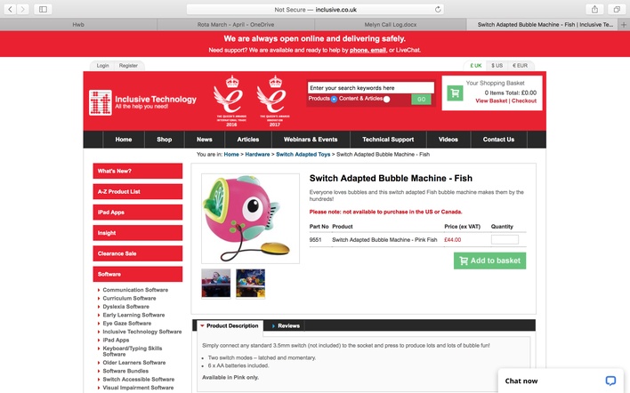Click the Inclusive Technology logo

tap(142, 102)
